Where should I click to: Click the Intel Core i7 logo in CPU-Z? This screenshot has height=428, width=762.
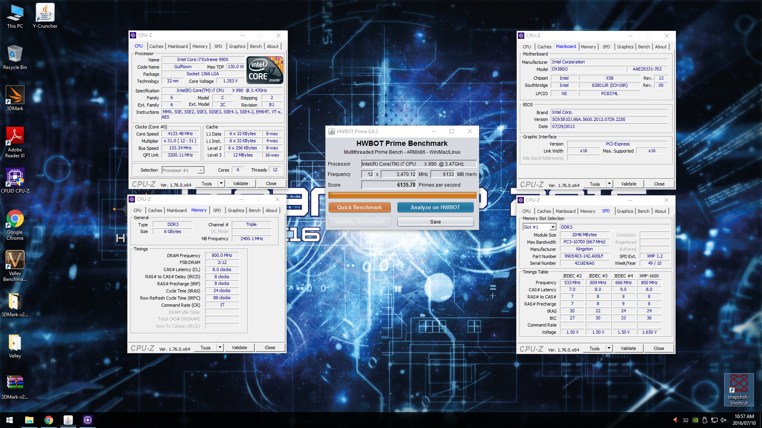click(x=265, y=70)
